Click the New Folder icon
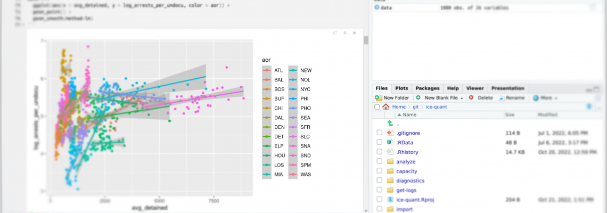 (379, 98)
